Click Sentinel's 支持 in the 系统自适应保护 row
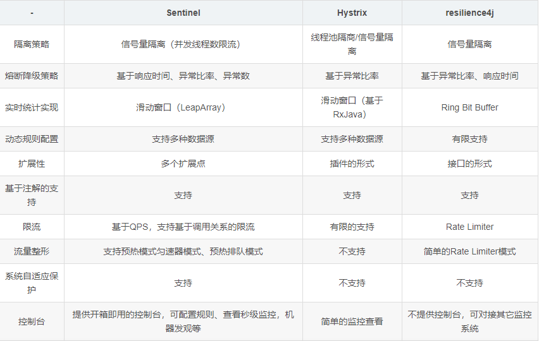 [183, 283]
